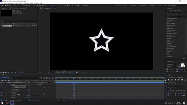Open the Effect menu
This screenshot has width=187, height=105.
point(21,3)
